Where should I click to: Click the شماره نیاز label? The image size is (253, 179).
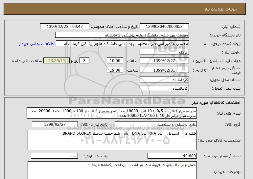click(231, 27)
